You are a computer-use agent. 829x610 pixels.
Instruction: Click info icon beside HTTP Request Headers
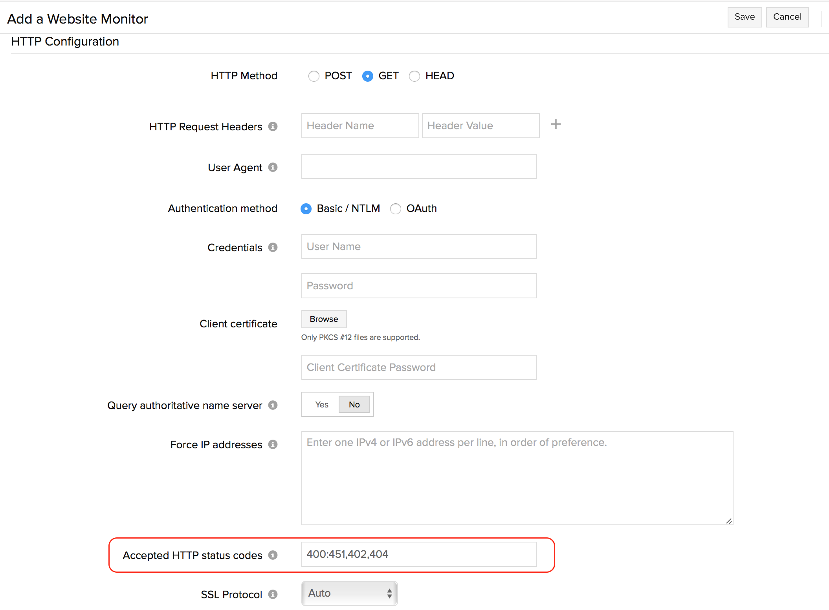point(273,126)
